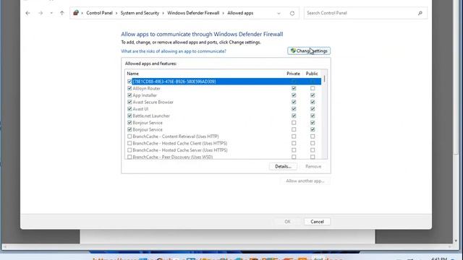
Task: Expand chevron after Control Panel breadcrumb
Action: point(116,13)
